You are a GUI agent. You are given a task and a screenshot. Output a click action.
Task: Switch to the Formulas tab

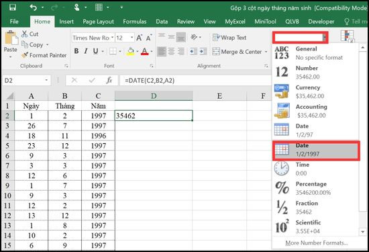pyautogui.click(x=135, y=22)
